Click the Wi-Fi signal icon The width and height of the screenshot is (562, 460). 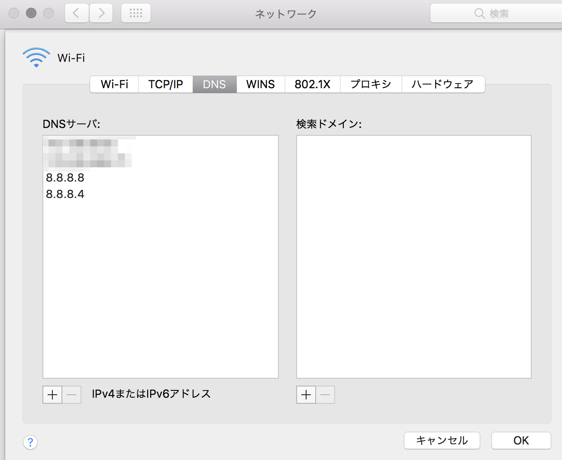point(36,57)
